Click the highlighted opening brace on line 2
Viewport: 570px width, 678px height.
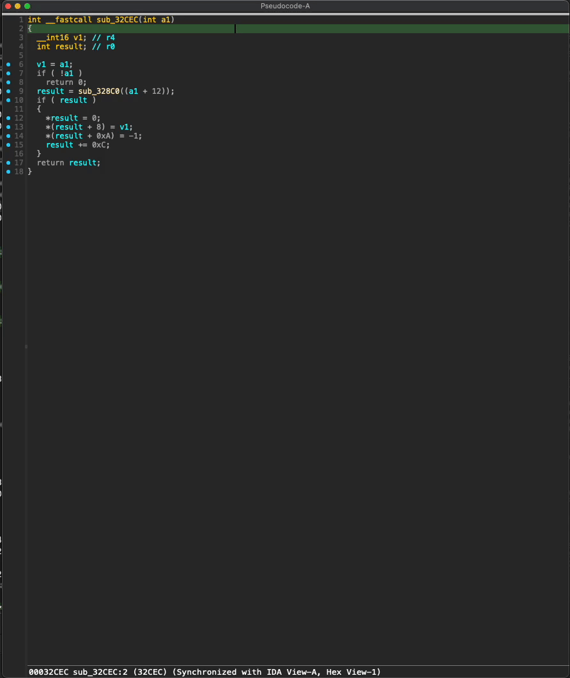click(30, 29)
